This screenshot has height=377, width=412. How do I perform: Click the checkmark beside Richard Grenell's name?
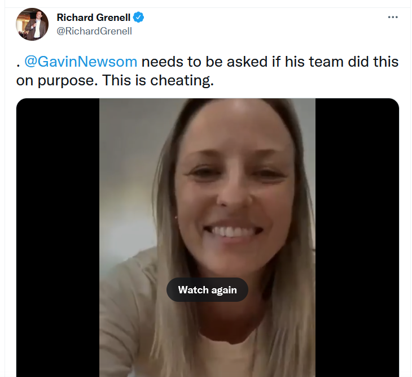tap(138, 18)
